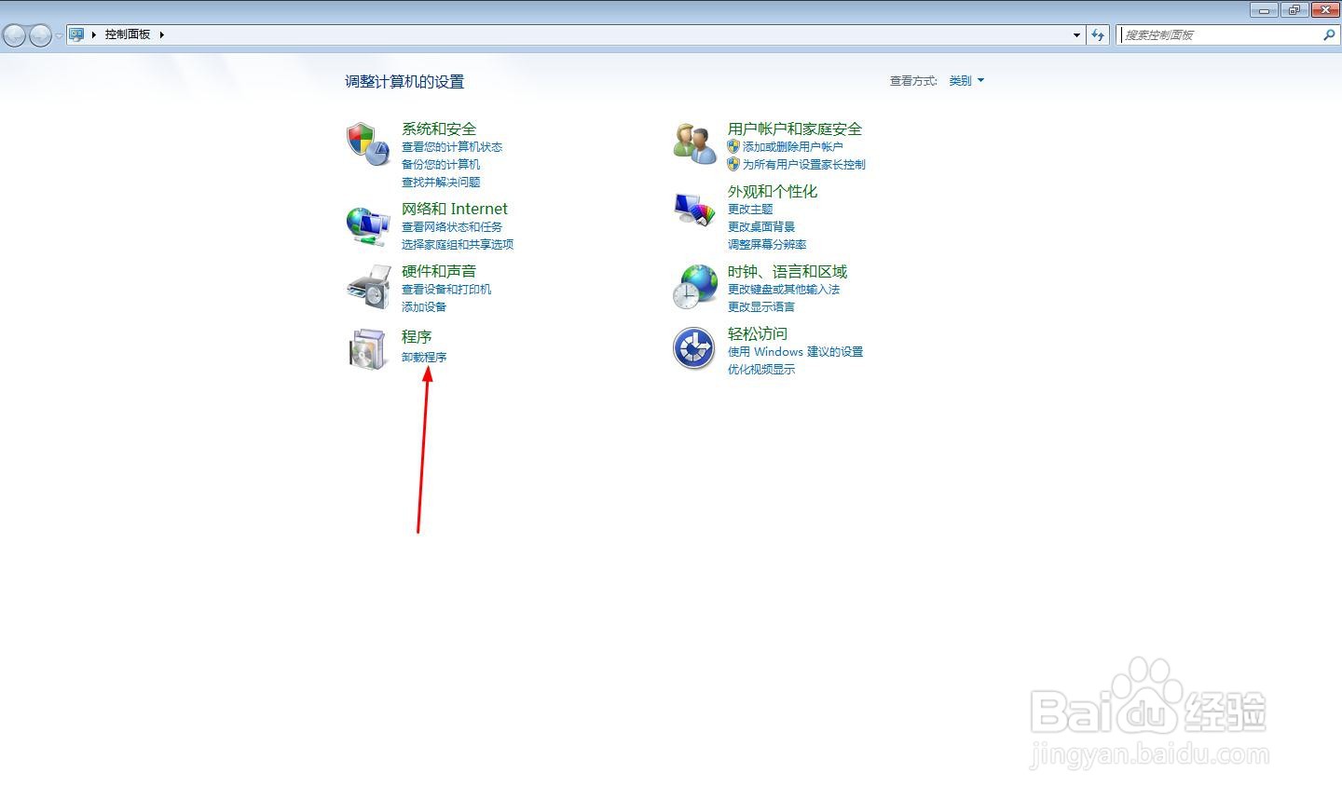This screenshot has width=1342, height=800.
Task: Open 程序 category heading
Action: click(x=417, y=336)
